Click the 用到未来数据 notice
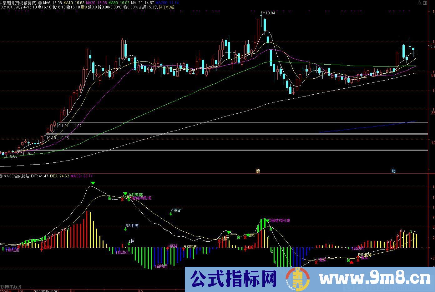 tap(10, 287)
